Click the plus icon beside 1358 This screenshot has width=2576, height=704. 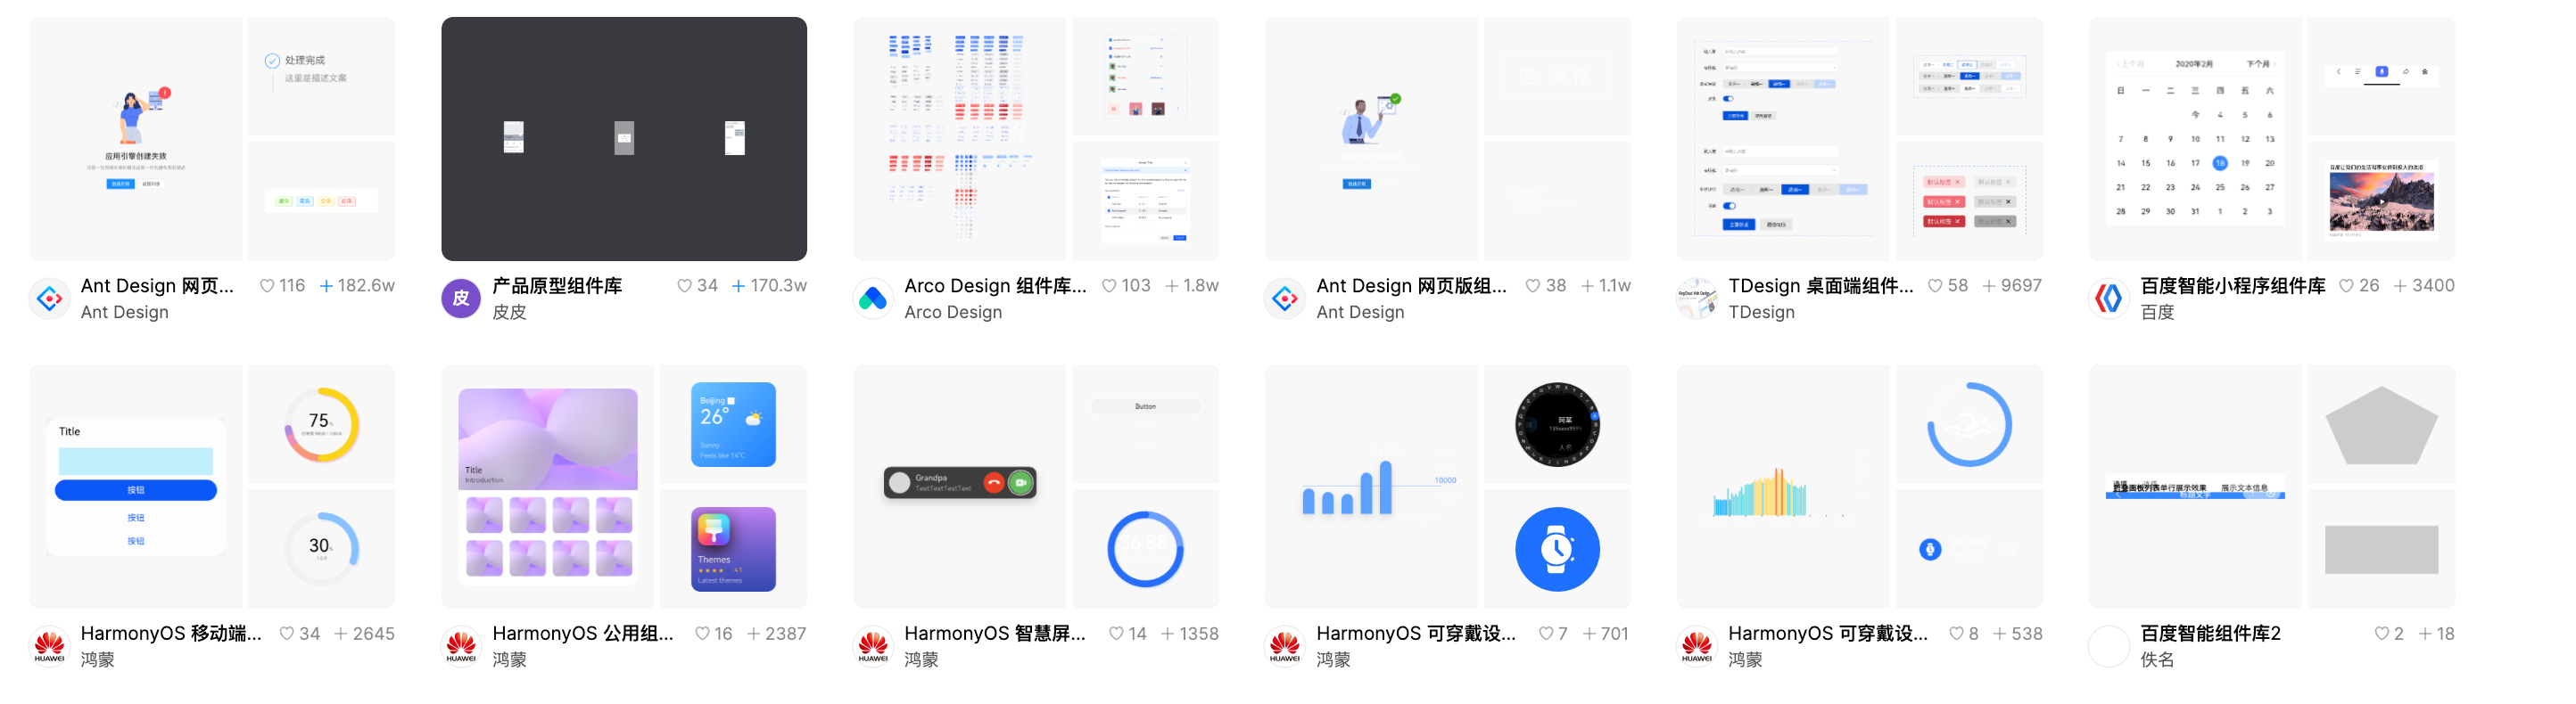coord(1167,633)
